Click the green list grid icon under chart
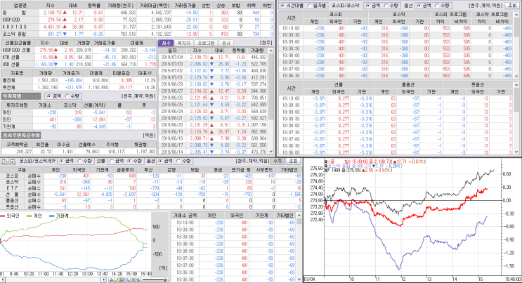The height and width of the screenshot is (283, 522). point(133,280)
